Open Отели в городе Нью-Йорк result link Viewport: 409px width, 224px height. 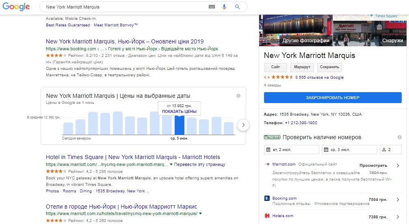click(x=121, y=207)
